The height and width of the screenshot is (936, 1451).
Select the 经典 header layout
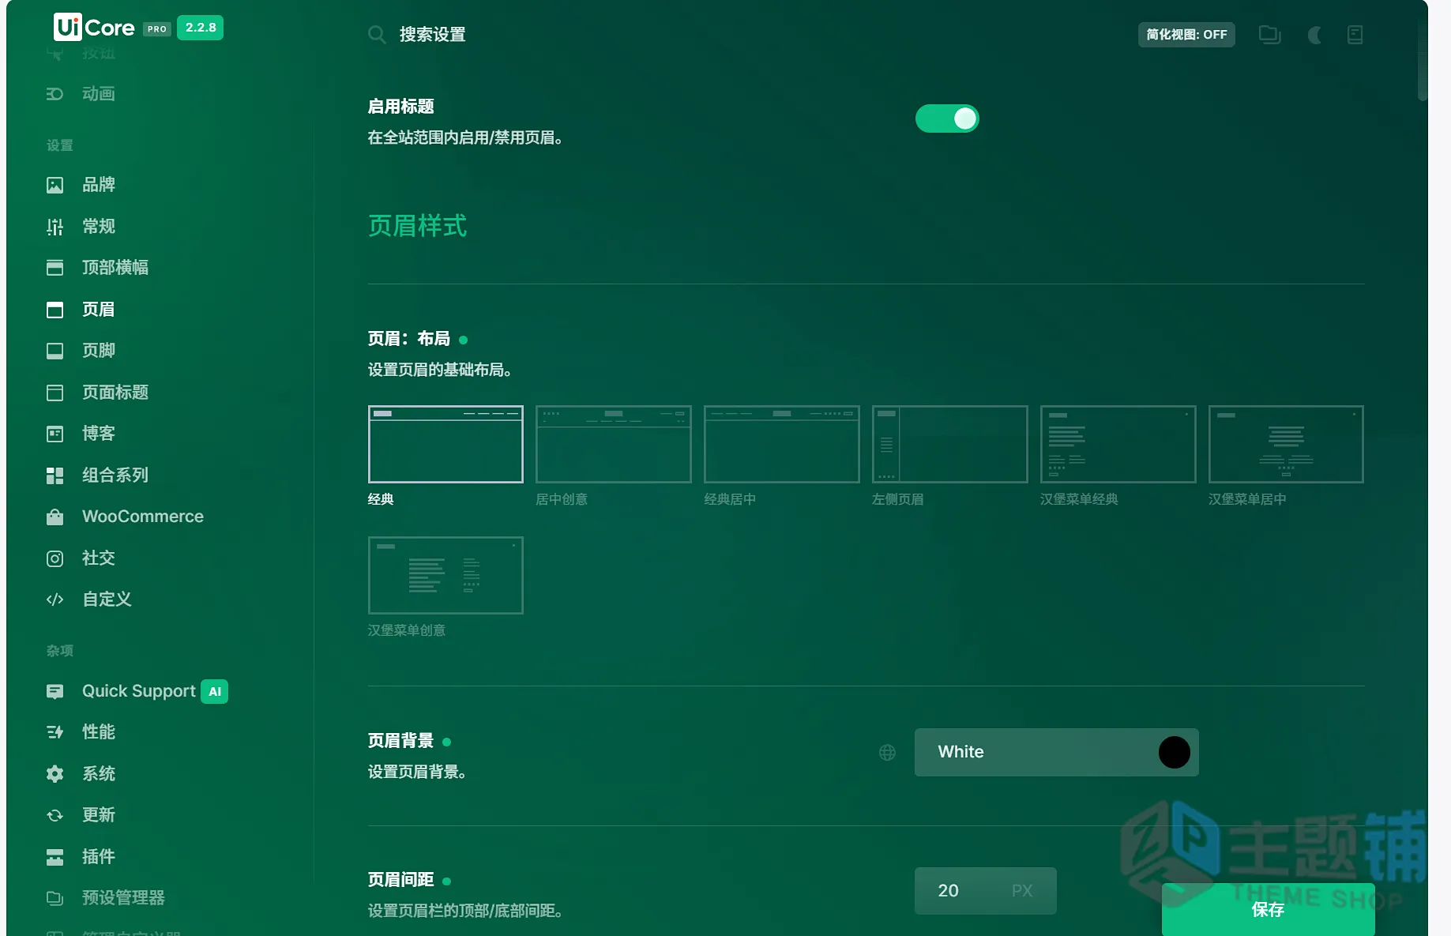[445, 444]
